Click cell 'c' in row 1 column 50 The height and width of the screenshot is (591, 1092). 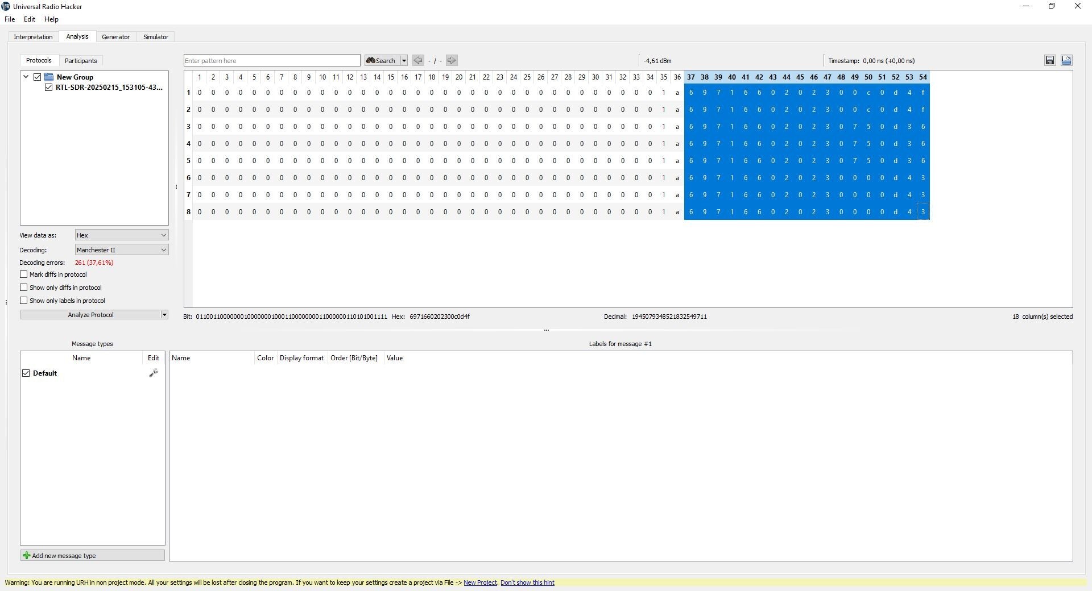click(868, 93)
